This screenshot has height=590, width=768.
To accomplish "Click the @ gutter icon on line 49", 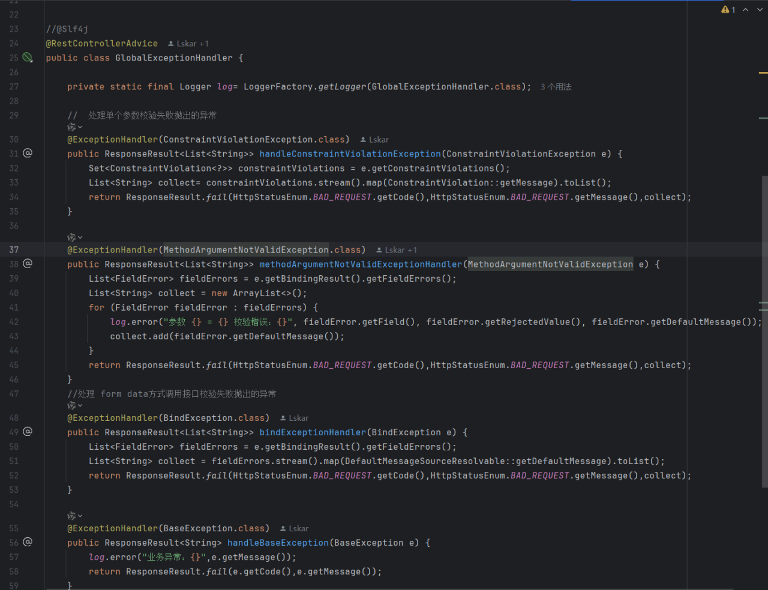I will coord(28,432).
